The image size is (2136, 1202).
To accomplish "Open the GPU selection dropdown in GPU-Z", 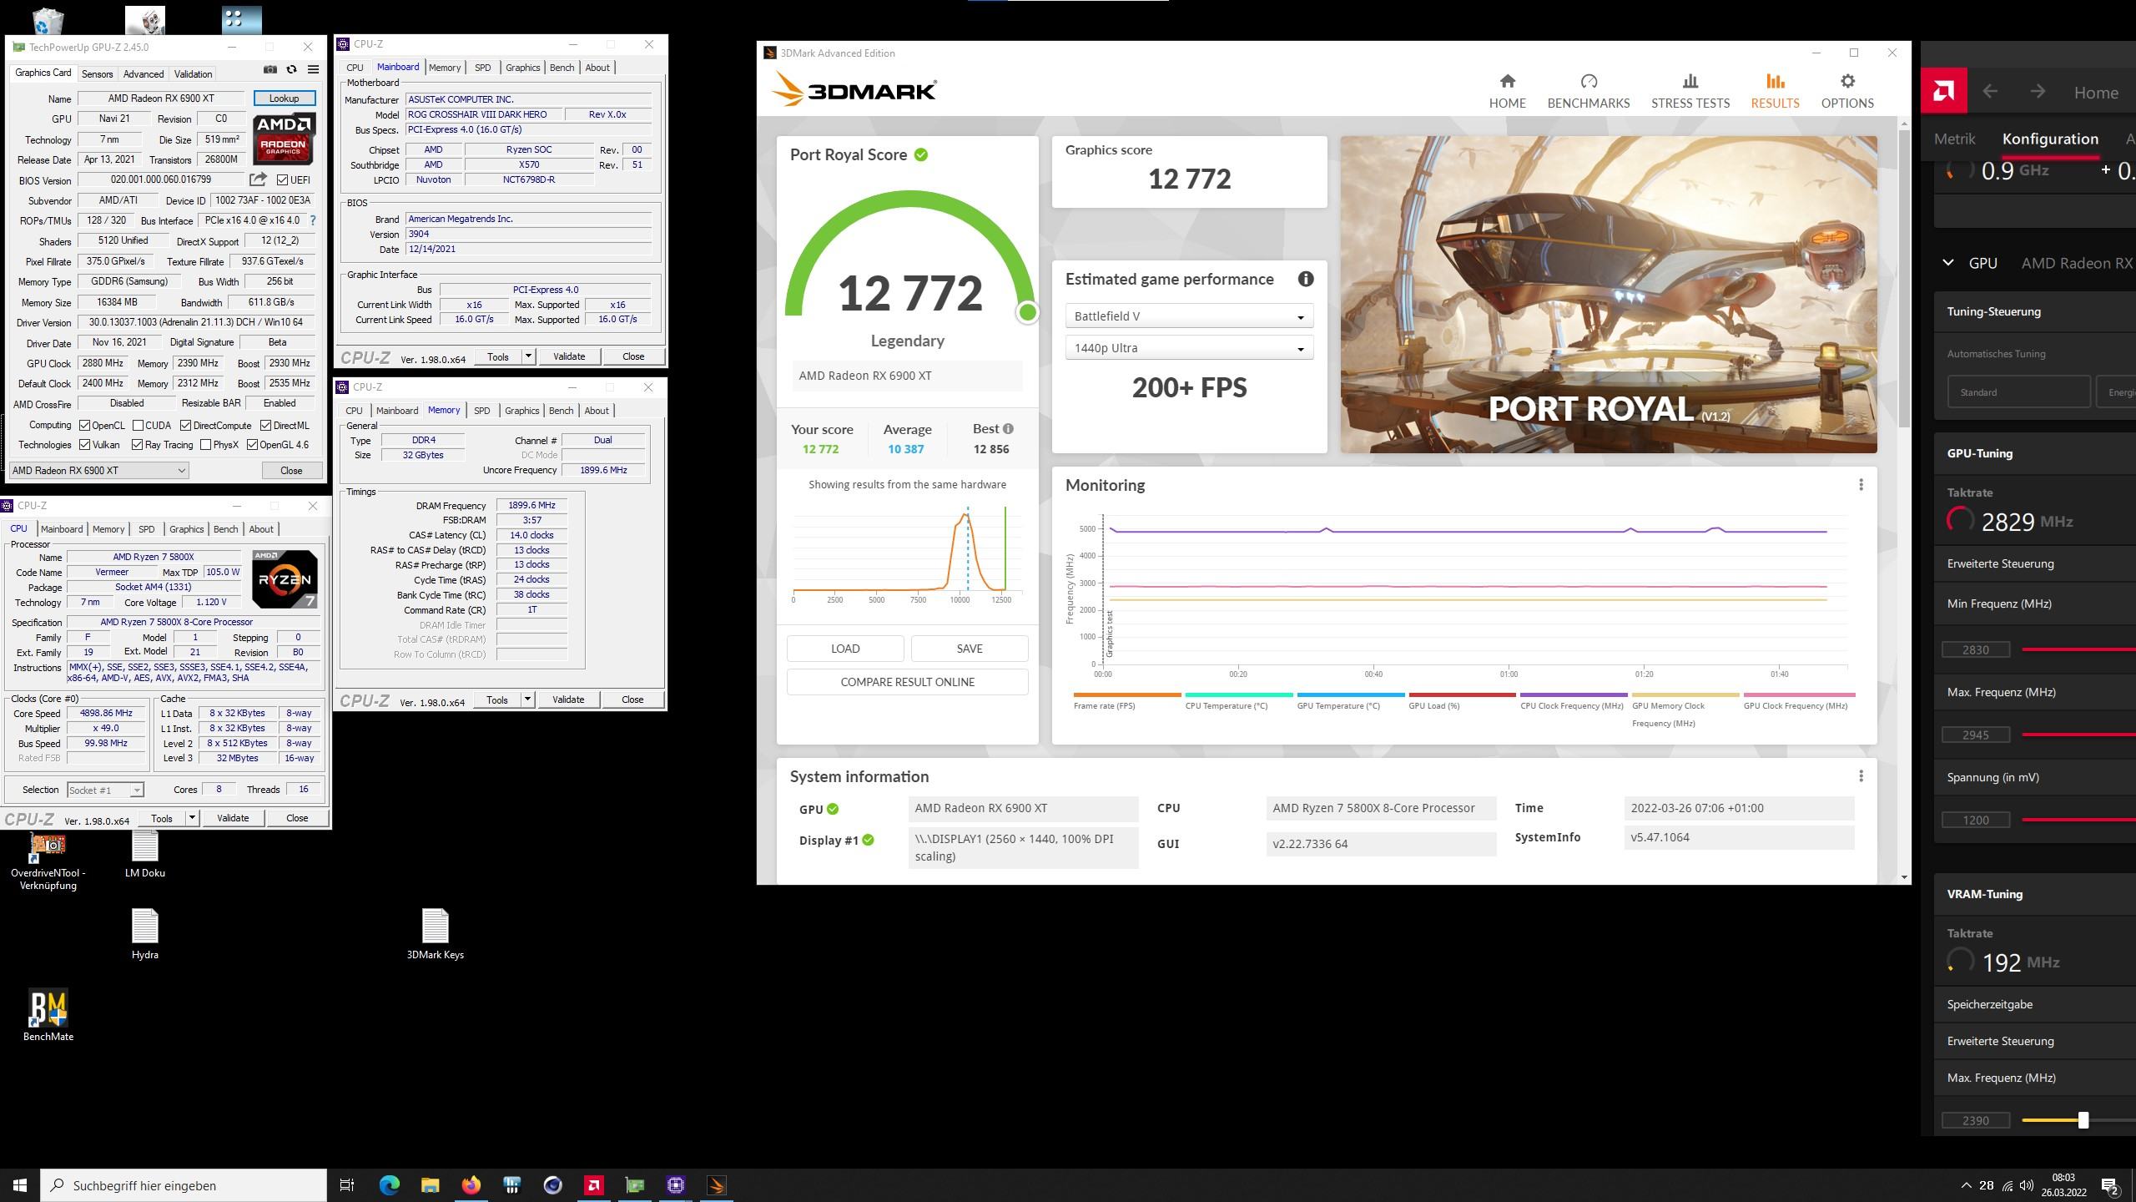I will (x=98, y=471).
